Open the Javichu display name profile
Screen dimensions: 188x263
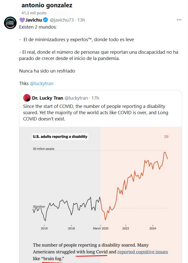coord(34,20)
